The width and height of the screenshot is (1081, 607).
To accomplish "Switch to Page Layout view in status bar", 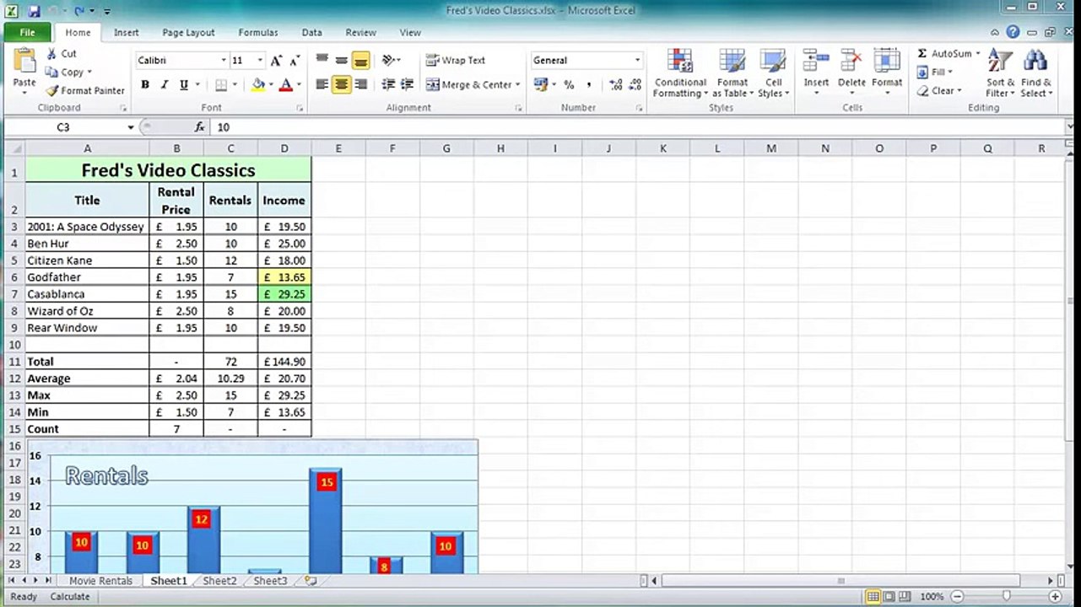I will (x=889, y=597).
